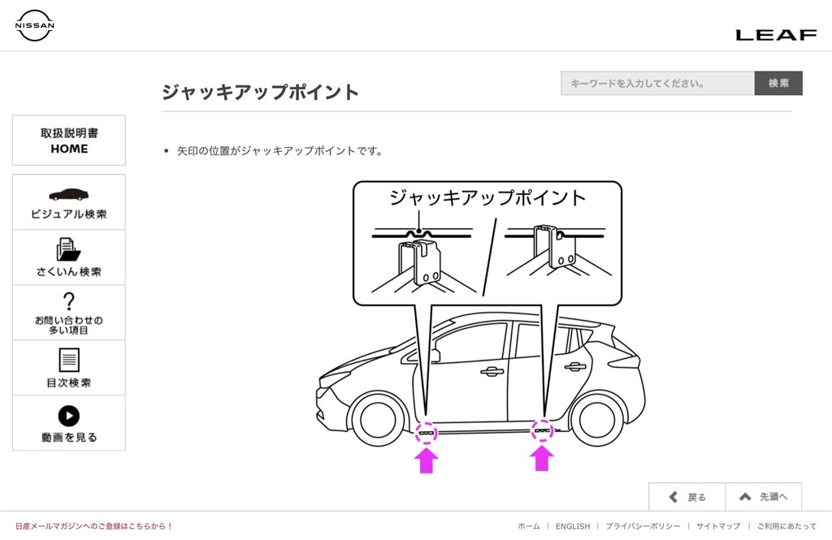Click the 戻る back button

[687, 497]
